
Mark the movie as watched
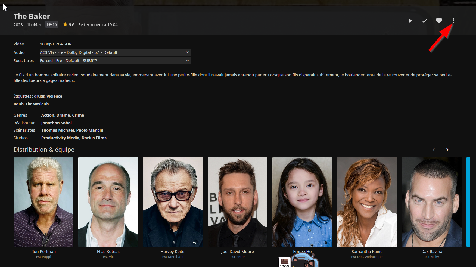tap(424, 21)
